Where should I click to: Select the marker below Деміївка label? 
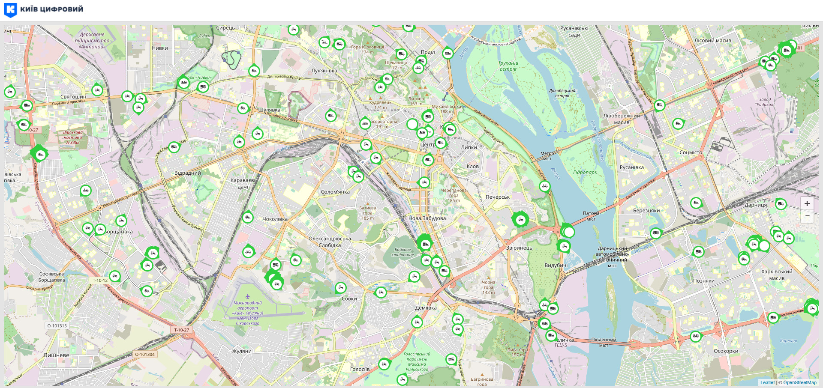(x=417, y=322)
